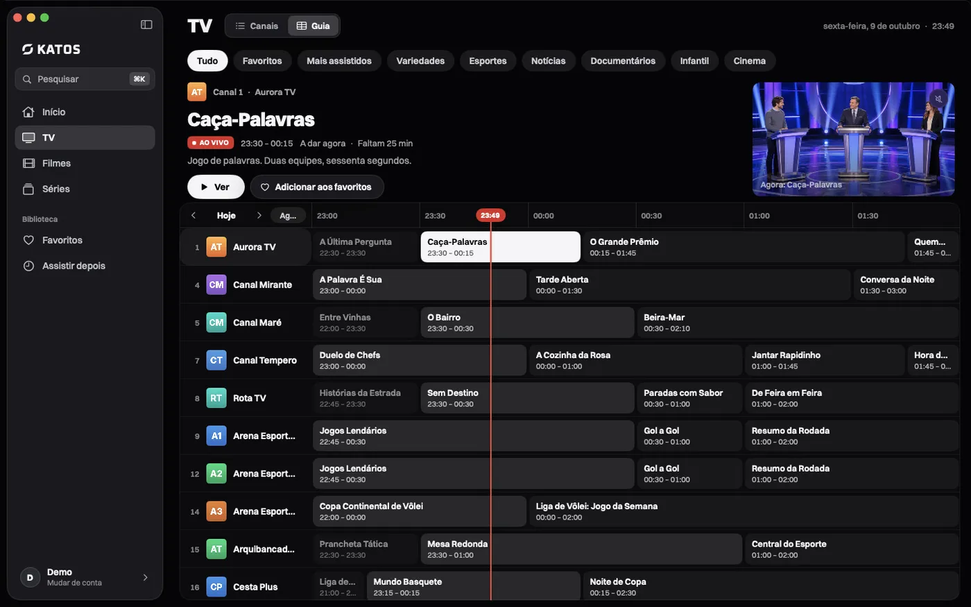Select Tarde Aberta program on Canal Mirante

click(689, 284)
